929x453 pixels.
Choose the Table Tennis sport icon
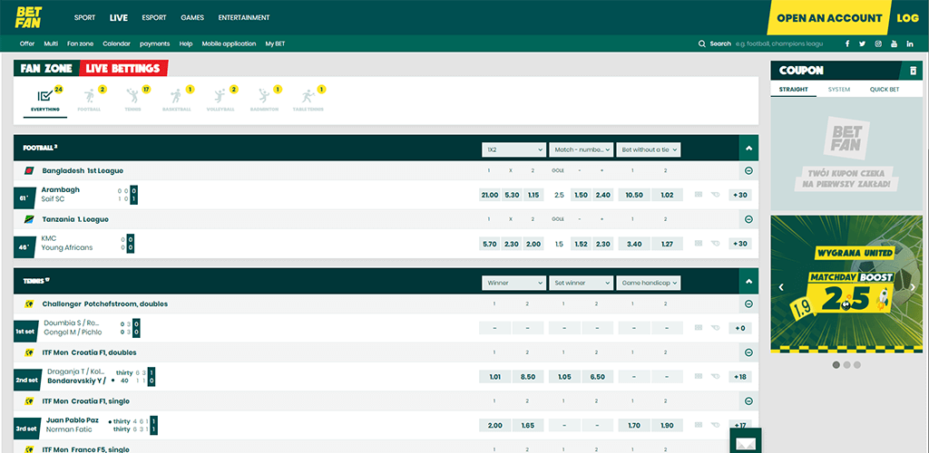point(308,98)
